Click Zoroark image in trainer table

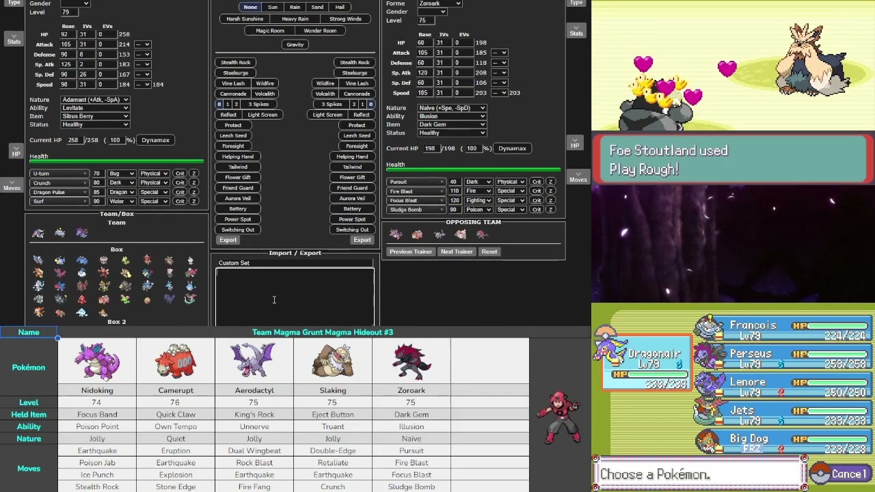tap(412, 361)
